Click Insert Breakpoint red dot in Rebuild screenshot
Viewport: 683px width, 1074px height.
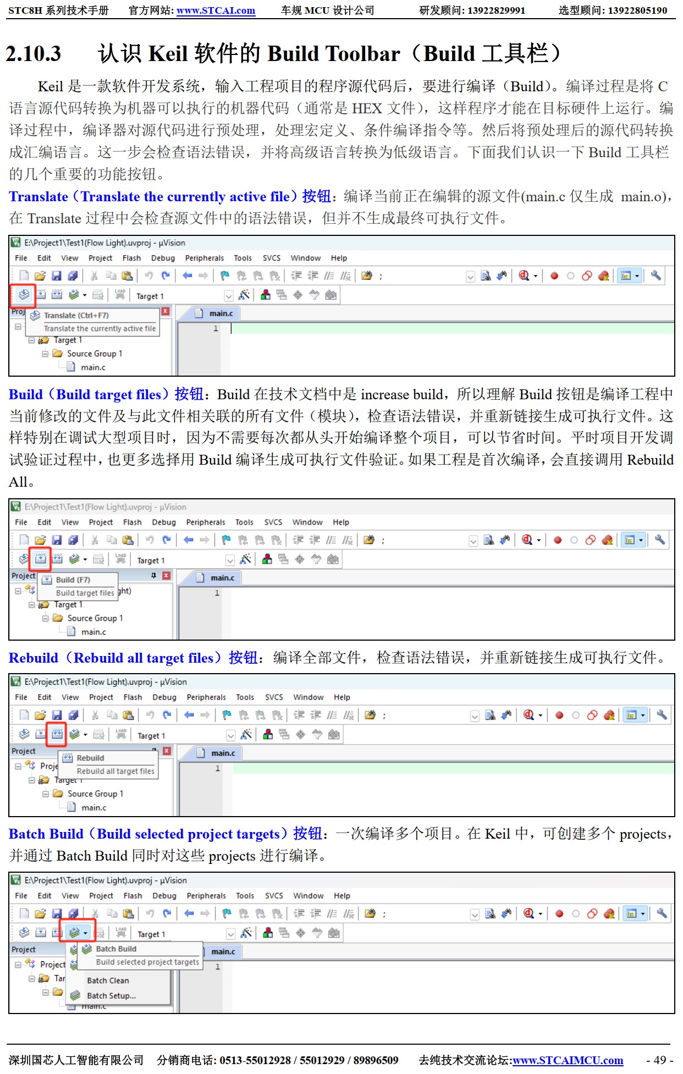[x=559, y=715]
